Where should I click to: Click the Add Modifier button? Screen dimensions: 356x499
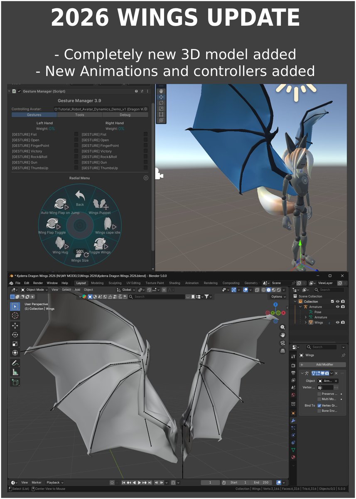323,365
